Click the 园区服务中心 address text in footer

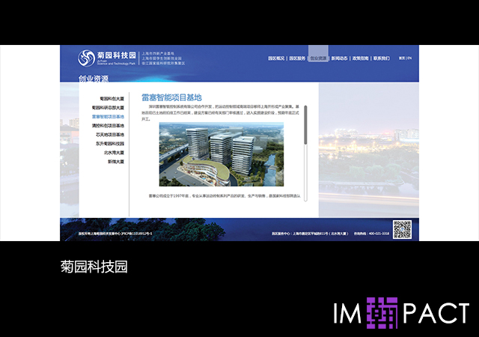point(310,234)
